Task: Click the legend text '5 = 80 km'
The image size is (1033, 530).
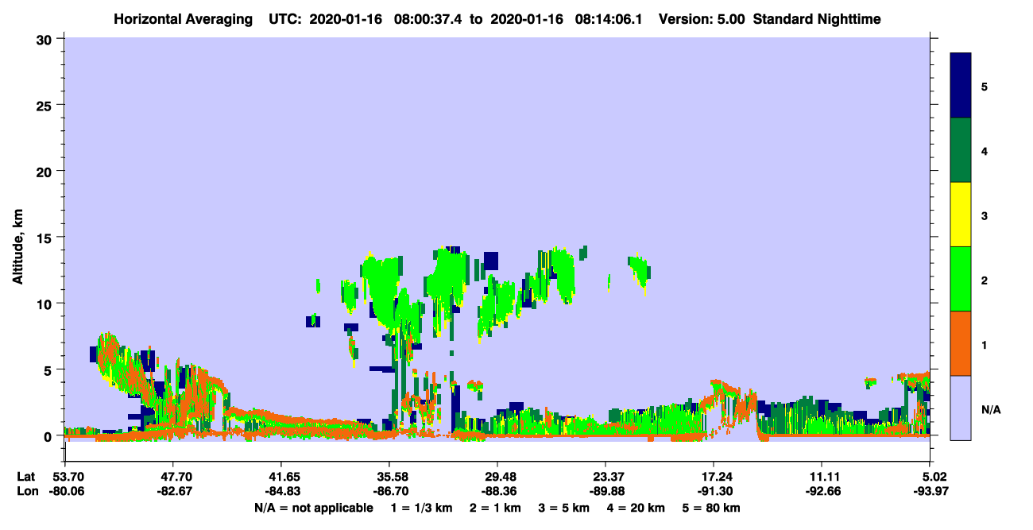Action: point(711,508)
